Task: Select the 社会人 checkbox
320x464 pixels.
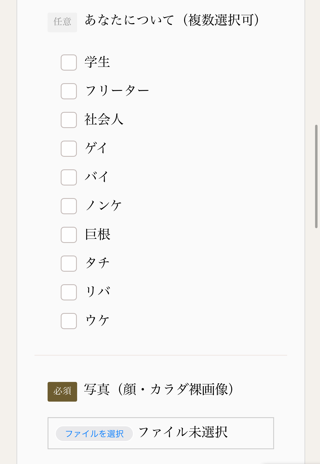Action: coord(69,120)
